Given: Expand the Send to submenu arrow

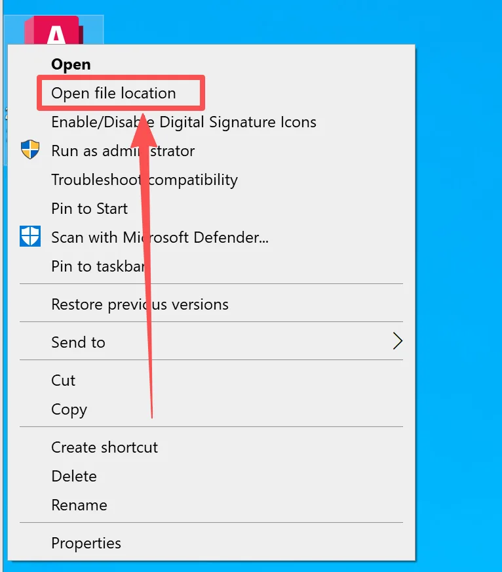Looking at the screenshot, I should pos(396,341).
